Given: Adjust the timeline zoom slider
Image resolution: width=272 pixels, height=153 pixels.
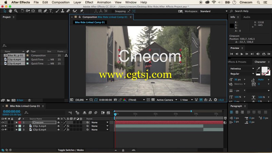Looking at the screenshot, I should (x=123, y=150).
